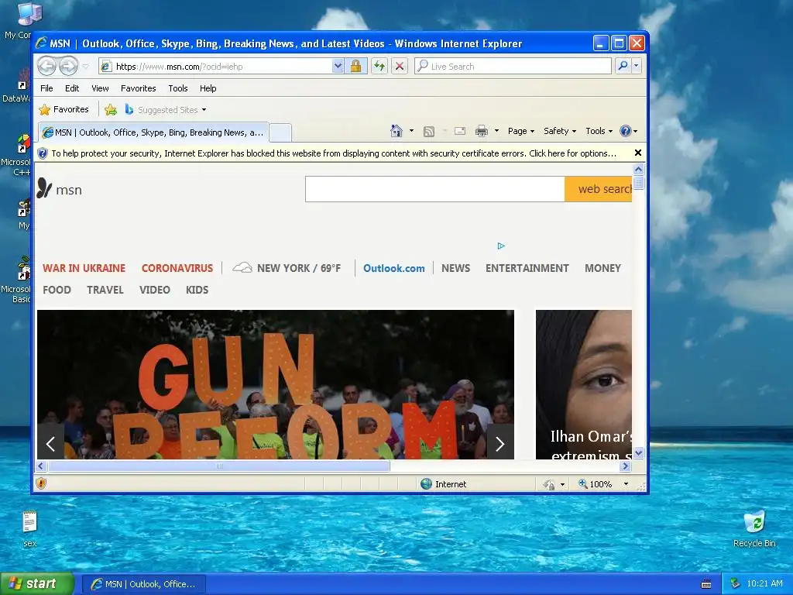This screenshot has height=595, width=793.
Task: Click the Windows start button
Action: point(37,584)
